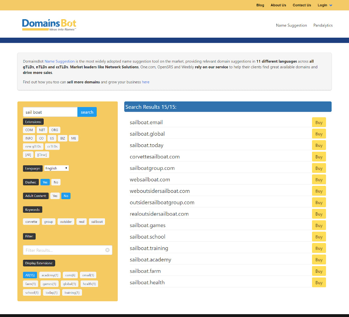Switch to the Pandalytics page
The width and height of the screenshot is (349, 317).
(x=323, y=25)
